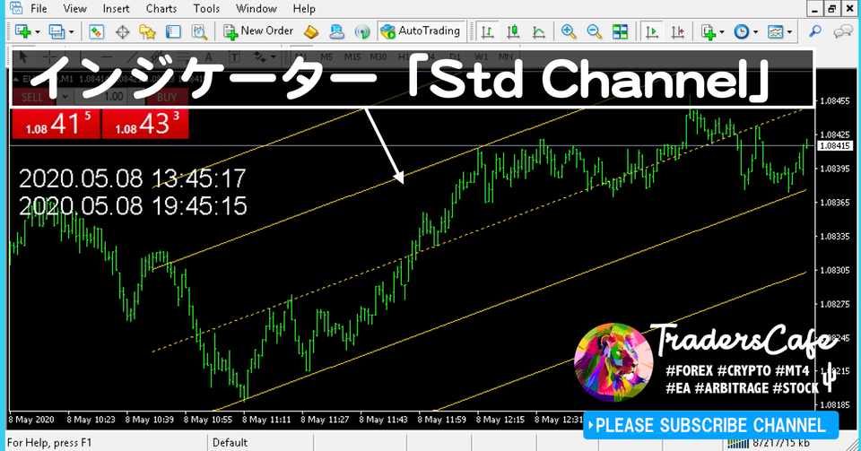Click the red 1.08 43 buy price
The height and width of the screenshot is (451, 861).
(x=145, y=124)
